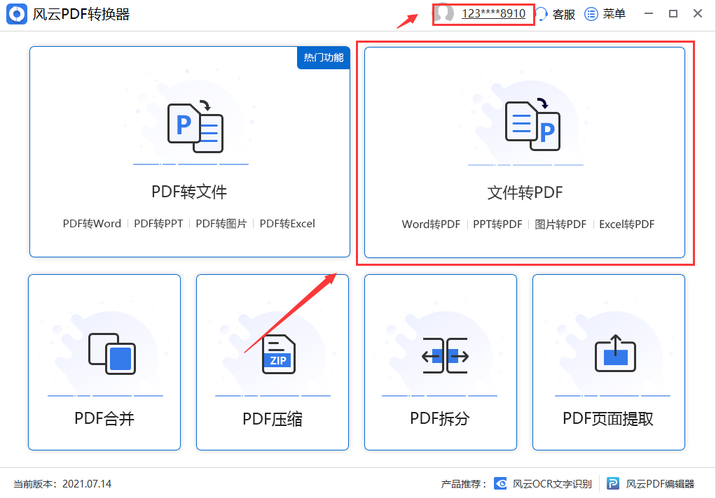
Task: Minimize the 风云PDF转换器 window
Action: coord(649,14)
